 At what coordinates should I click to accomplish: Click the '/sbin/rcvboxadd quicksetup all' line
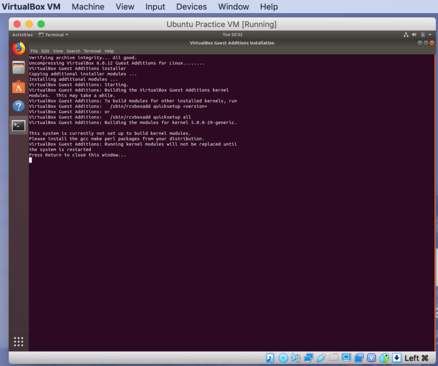click(x=110, y=117)
